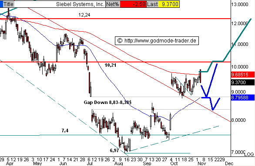Click the Apr month label
Image resolution: width=255 pixels, height=166 pixels.
[10, 163]
